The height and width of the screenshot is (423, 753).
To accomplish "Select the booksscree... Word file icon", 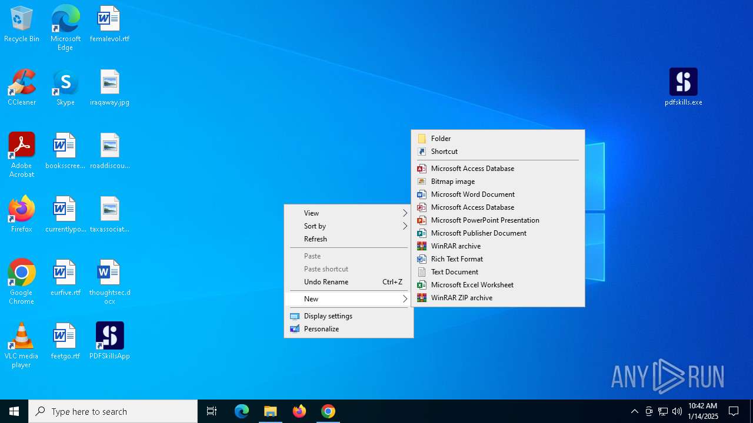I will [65, 151].
